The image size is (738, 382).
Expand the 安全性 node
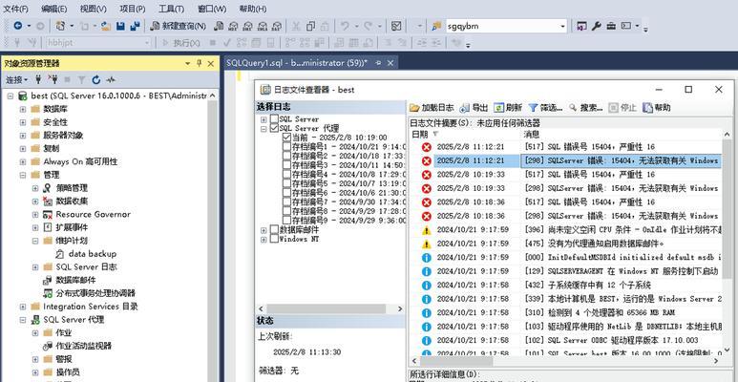(x=23, y=122)
